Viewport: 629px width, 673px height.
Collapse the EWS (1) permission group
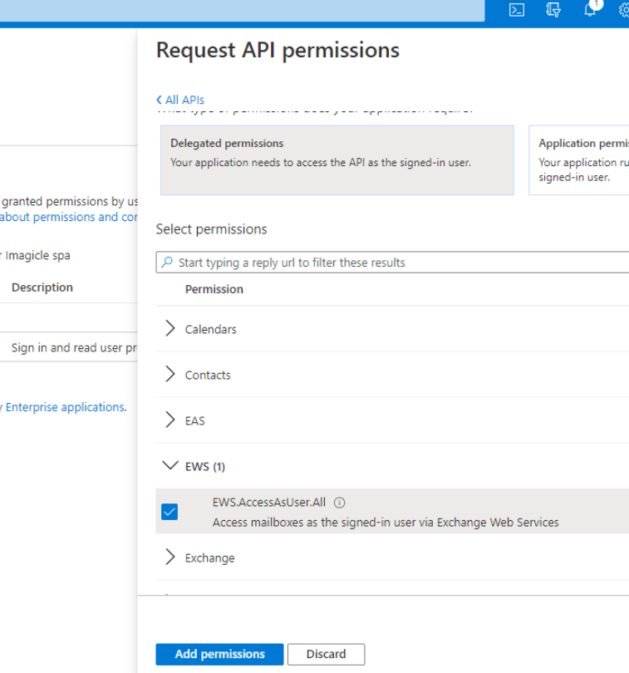[x=170, y=466]
